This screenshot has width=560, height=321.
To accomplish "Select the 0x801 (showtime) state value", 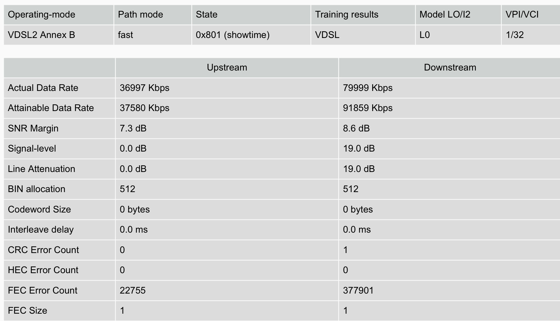I will pos(233,35).
